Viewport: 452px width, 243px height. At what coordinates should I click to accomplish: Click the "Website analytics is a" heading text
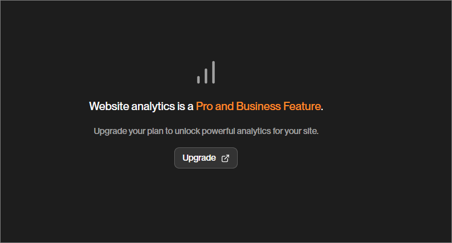(141, 106)
